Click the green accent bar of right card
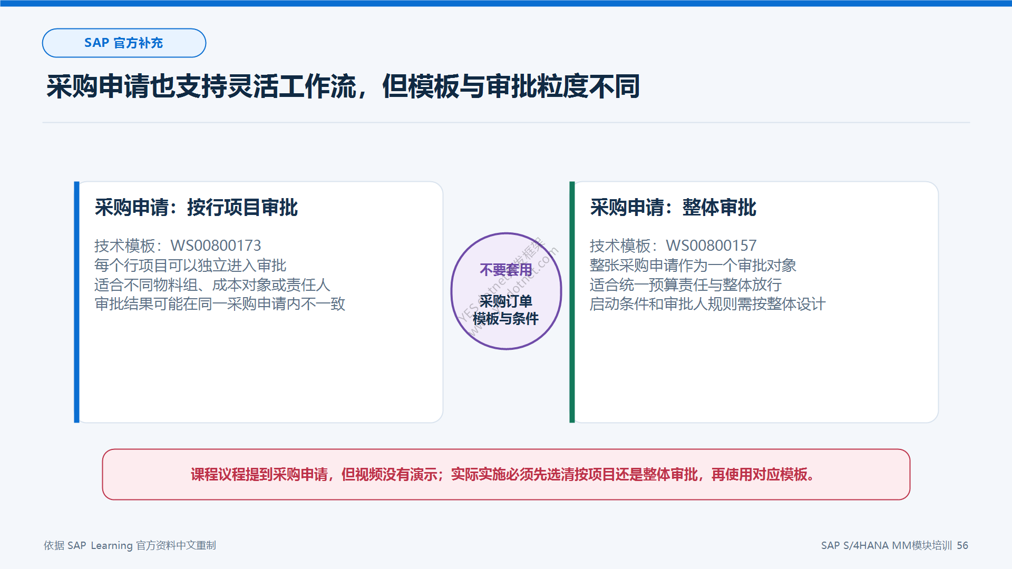 click(x=572, y=302)
